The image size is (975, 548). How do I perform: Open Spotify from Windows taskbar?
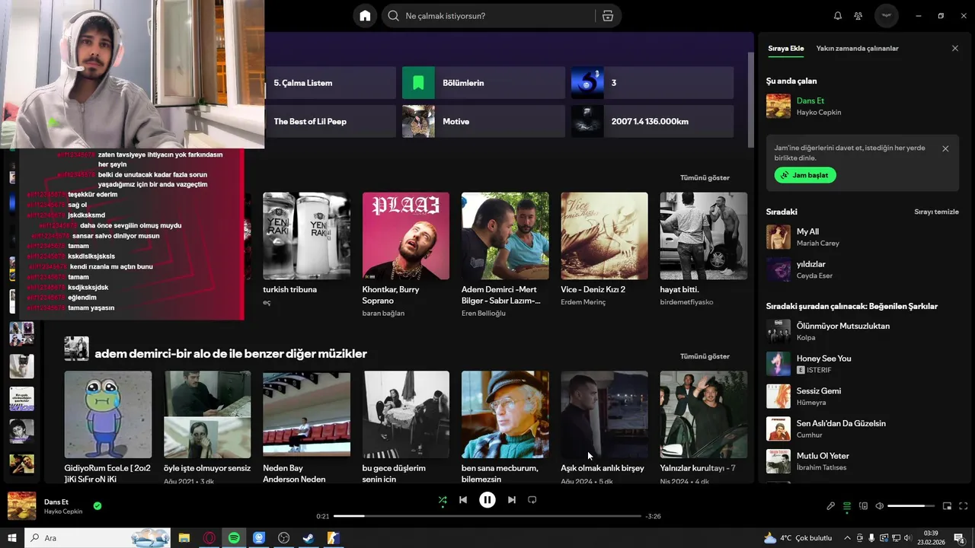click(234, 538)
